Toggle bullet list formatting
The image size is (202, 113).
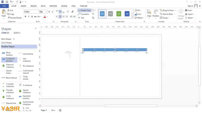click(x=68, y=11)
